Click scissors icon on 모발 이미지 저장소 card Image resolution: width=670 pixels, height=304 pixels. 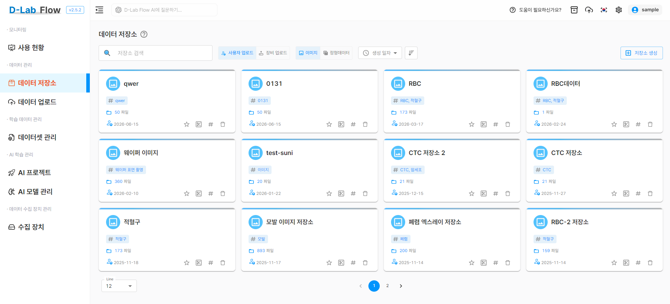click(x=341, y=263)
